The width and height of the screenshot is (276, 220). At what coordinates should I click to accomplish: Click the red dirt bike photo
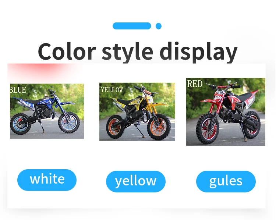point(226,112)
